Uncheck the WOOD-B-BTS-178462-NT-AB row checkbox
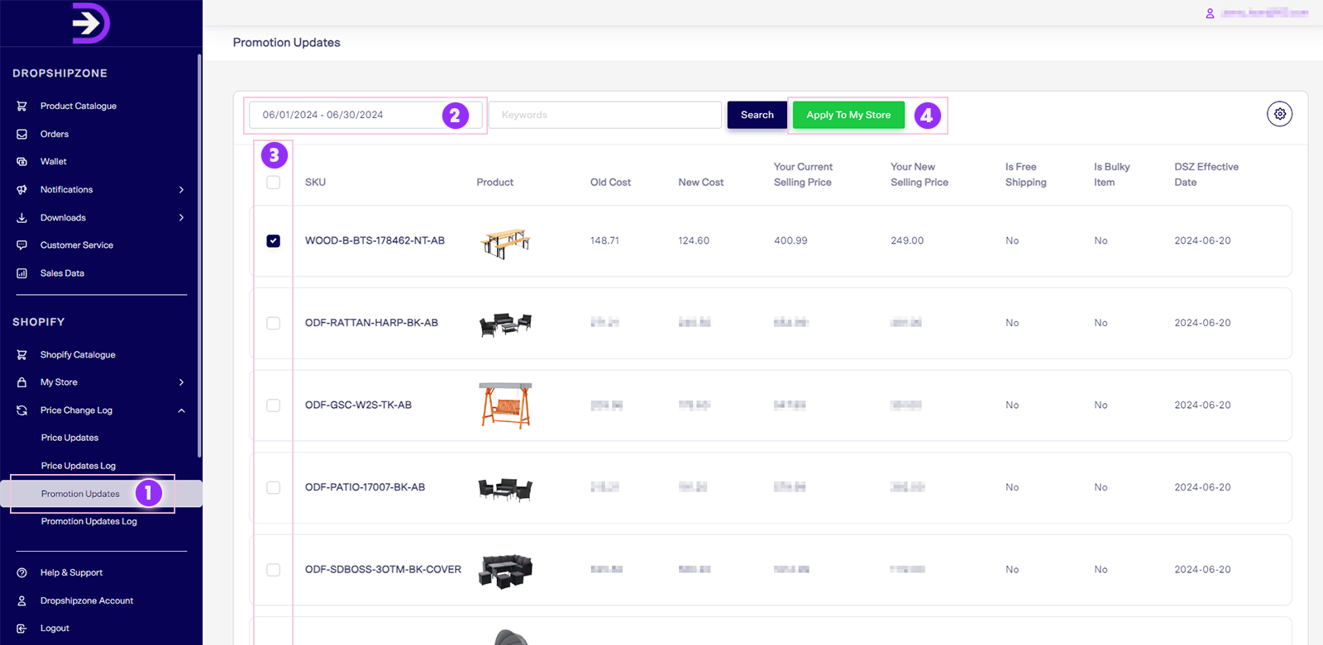The width and height of the screenshot is (1323, 645). coord(274,241)
